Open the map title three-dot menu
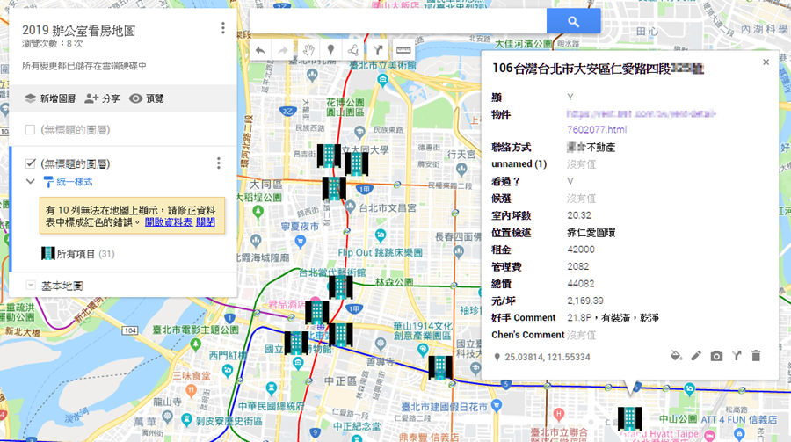Screen dimensions: 791x442 (222, 28)
